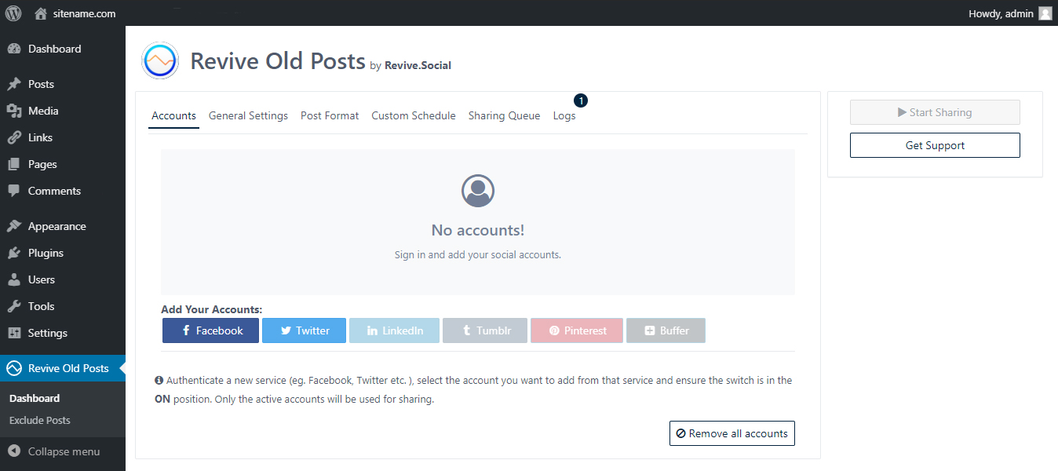
Task: Open the Exclude Posts submenu item
Action: (40, 420)
